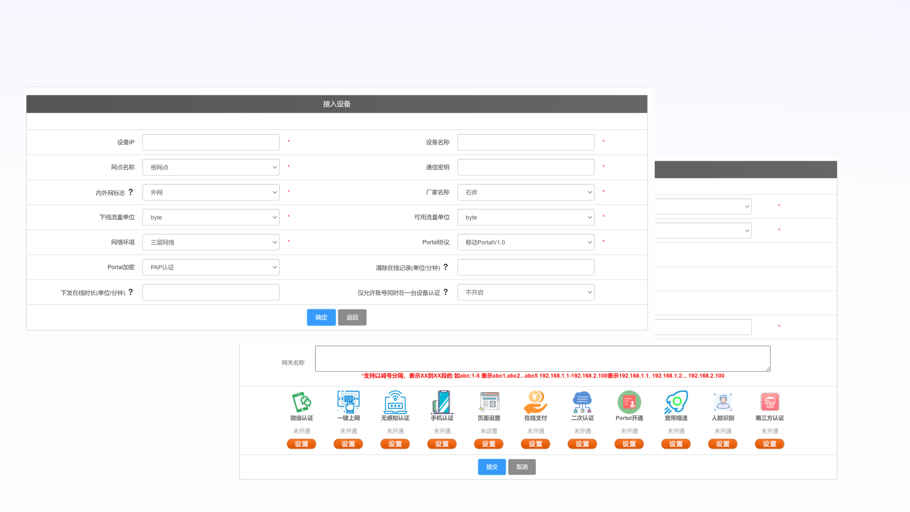Focus the bottom input in background window

coord(703,327)
